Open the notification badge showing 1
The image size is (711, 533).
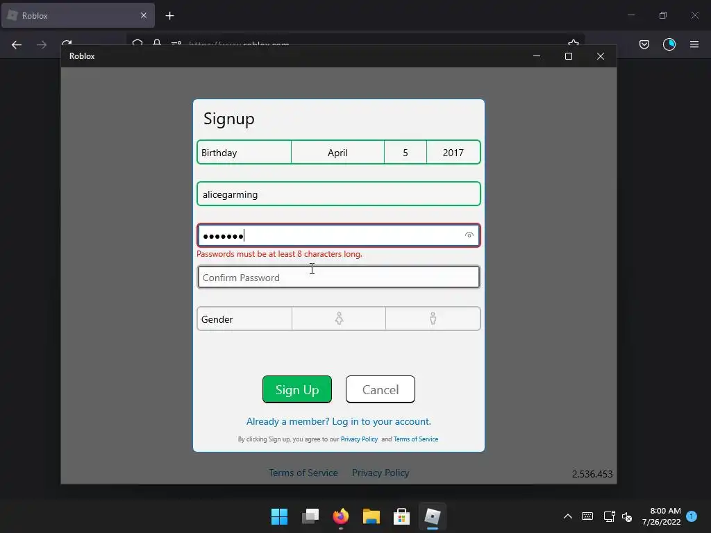click(692, 516)
